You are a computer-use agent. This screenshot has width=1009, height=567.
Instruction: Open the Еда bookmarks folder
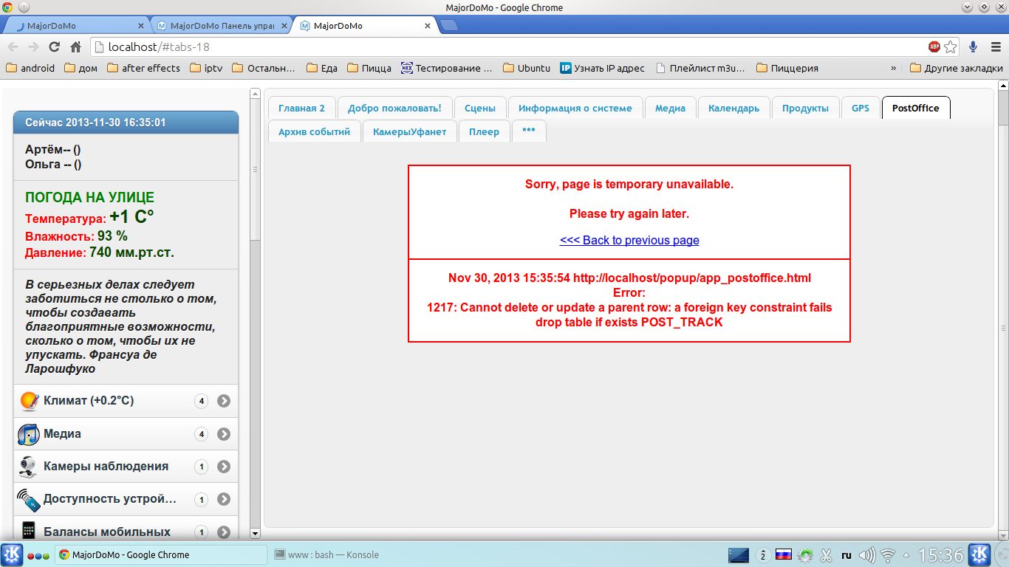pos(321,68)
